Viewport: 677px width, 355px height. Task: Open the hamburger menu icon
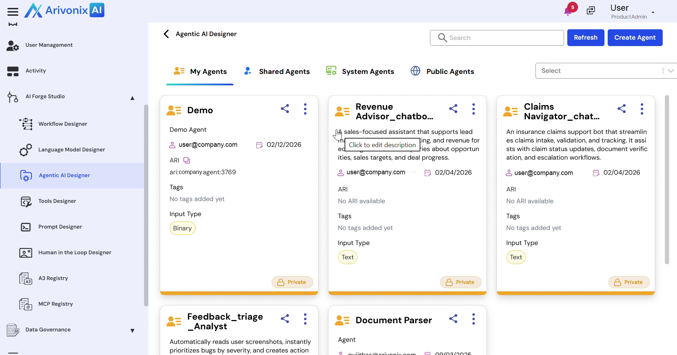tap(13, 12)
